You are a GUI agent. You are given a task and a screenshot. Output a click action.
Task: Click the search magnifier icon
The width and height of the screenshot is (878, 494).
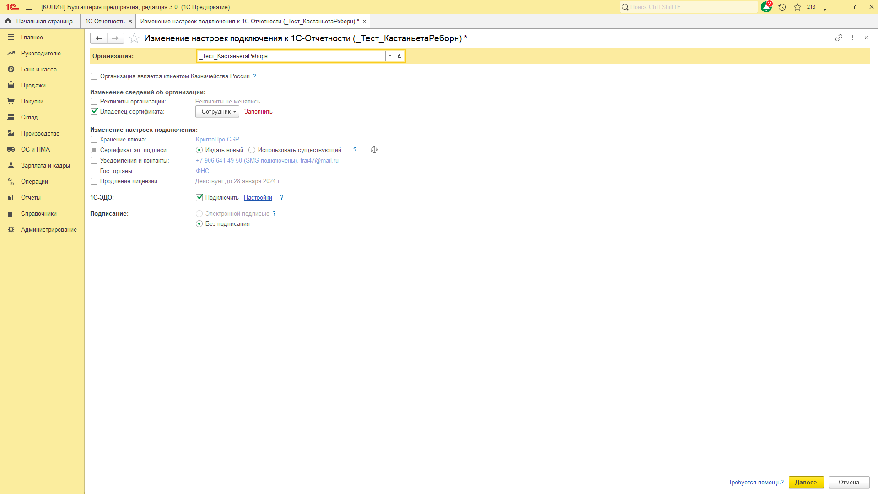pyautogui.click(x=625, y=7)
